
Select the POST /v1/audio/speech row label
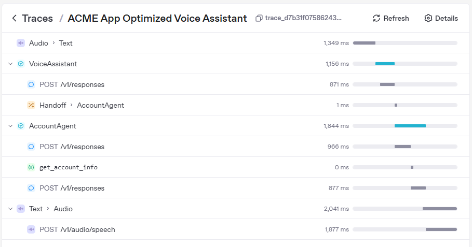[77, 229]
